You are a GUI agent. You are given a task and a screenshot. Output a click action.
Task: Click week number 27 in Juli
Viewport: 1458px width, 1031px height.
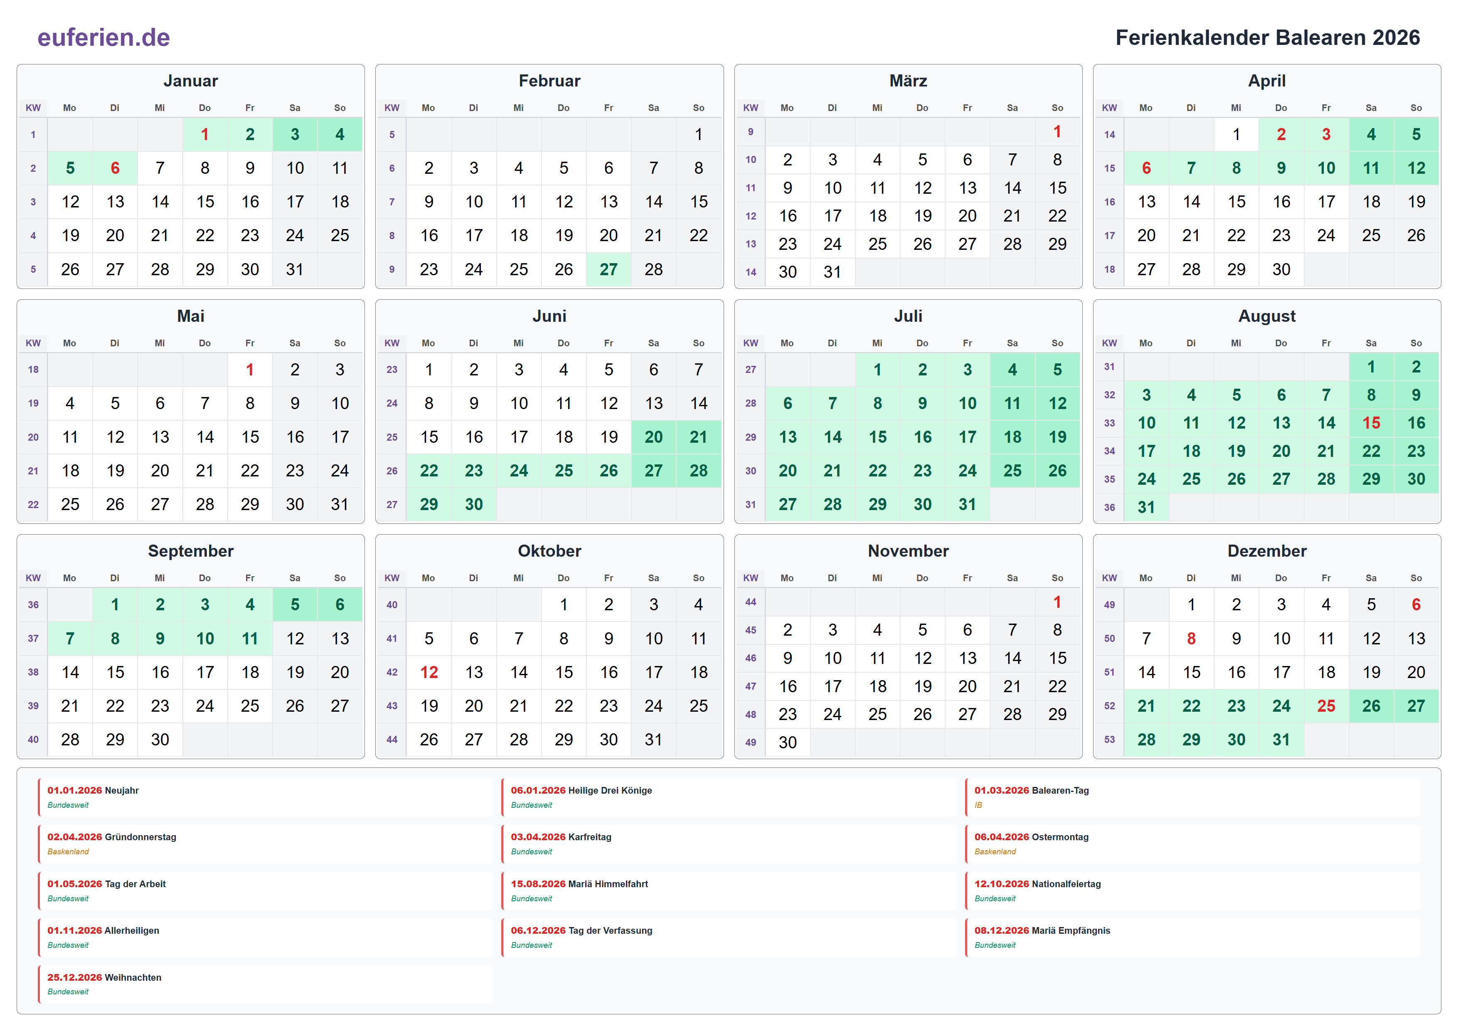point(751,369)
